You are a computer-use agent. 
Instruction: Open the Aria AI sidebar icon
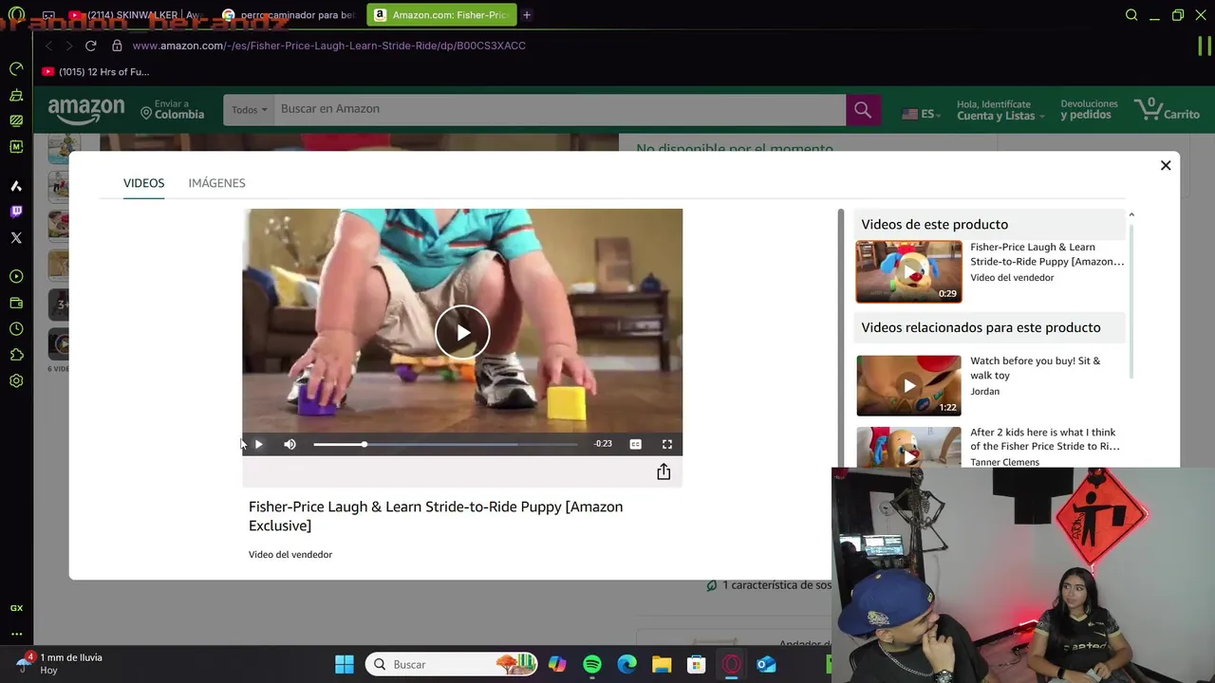[16, 186]
